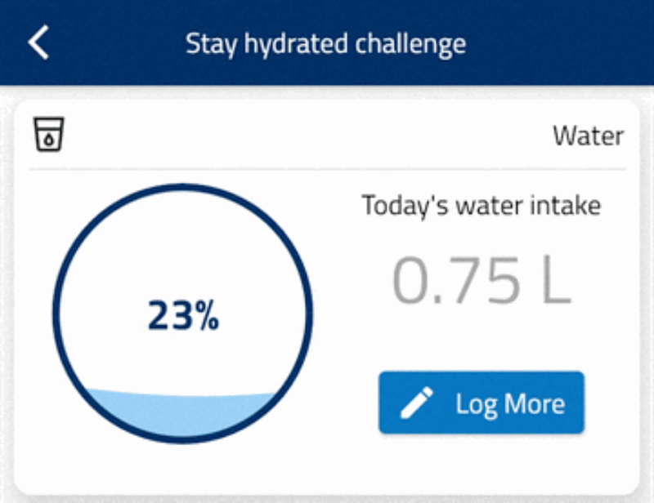Click the circular water progress gauge ring
Image resolution: width=654 pixels, height=503 pixels.
(182, 314)
